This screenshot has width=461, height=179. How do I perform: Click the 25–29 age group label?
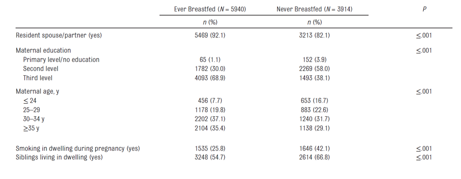31,110
